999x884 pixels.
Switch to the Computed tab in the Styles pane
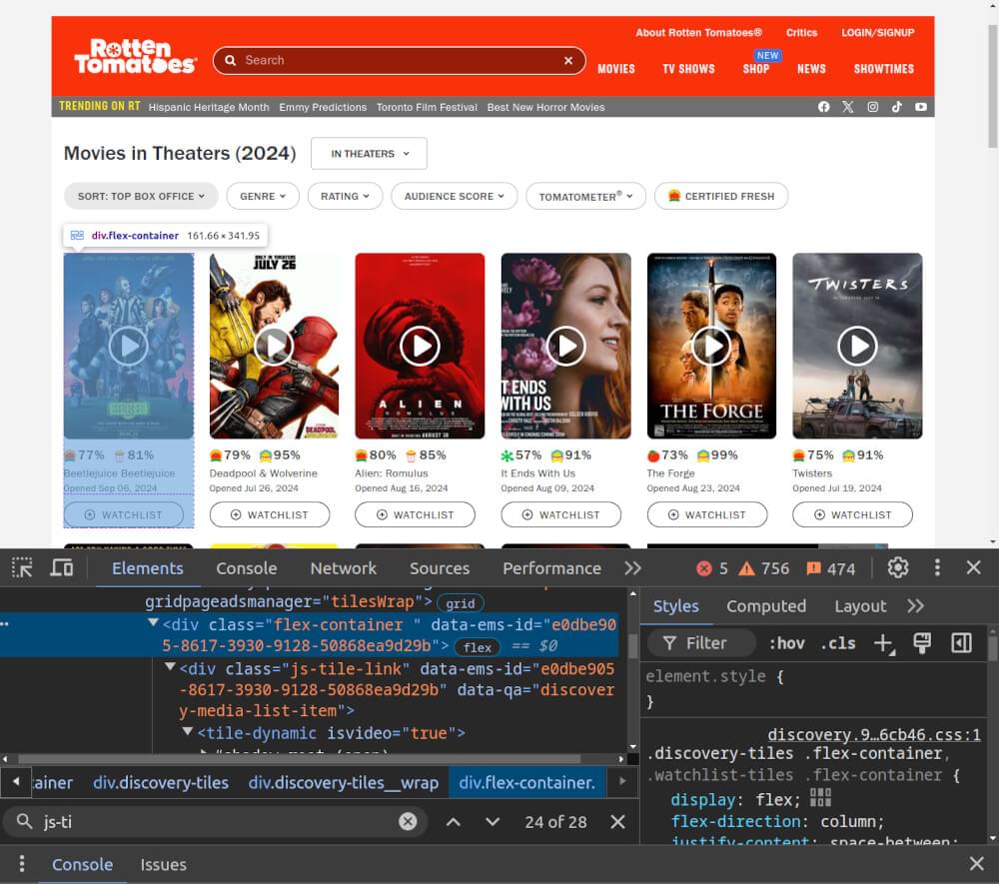(x=766, y=605)
